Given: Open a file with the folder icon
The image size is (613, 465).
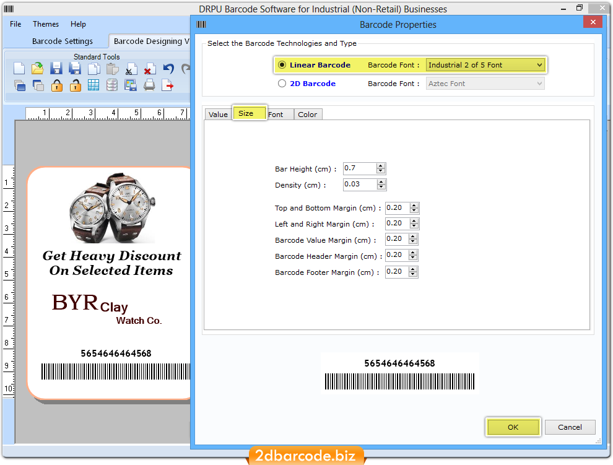Looking at the screenshot, I should pyautogui.click(x=38, y=69).
